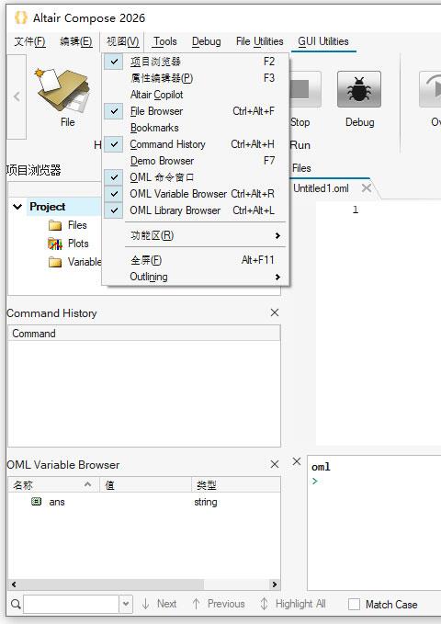441x624 pixels.
Task: Click the File ribbon icon
Action: tap(62, 89)
